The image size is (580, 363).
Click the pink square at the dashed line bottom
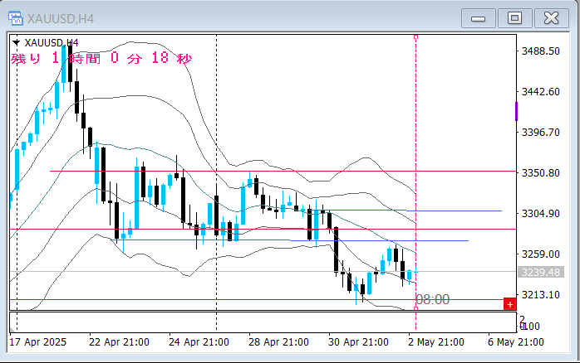[415, 308]
